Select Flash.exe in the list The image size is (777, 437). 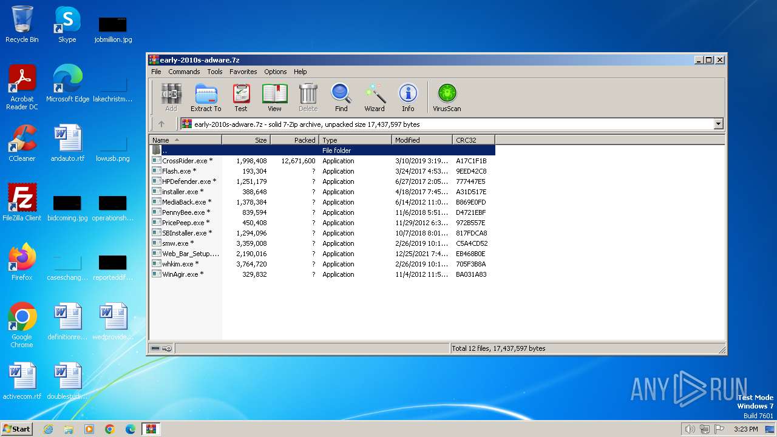point(322,171)
